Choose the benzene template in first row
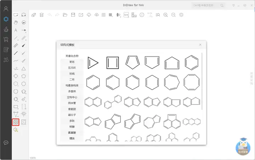 tap(192, 63)
